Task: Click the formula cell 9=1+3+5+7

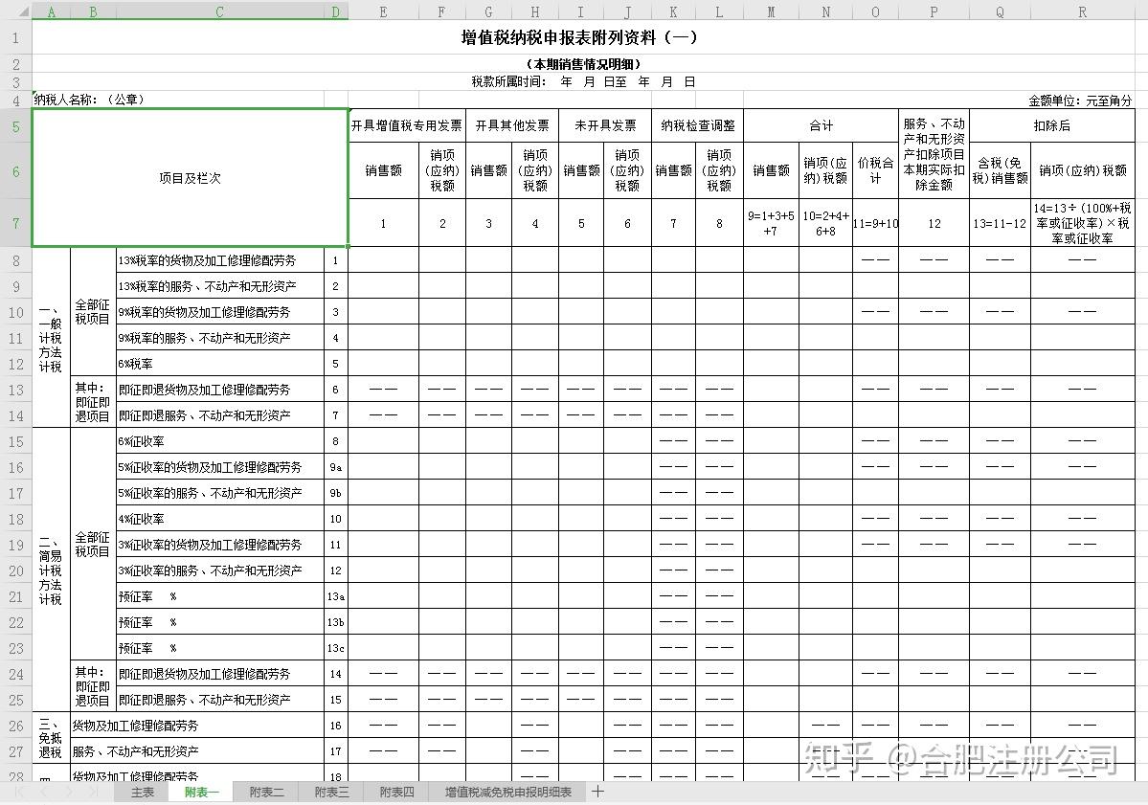Action: coord(771,223)
